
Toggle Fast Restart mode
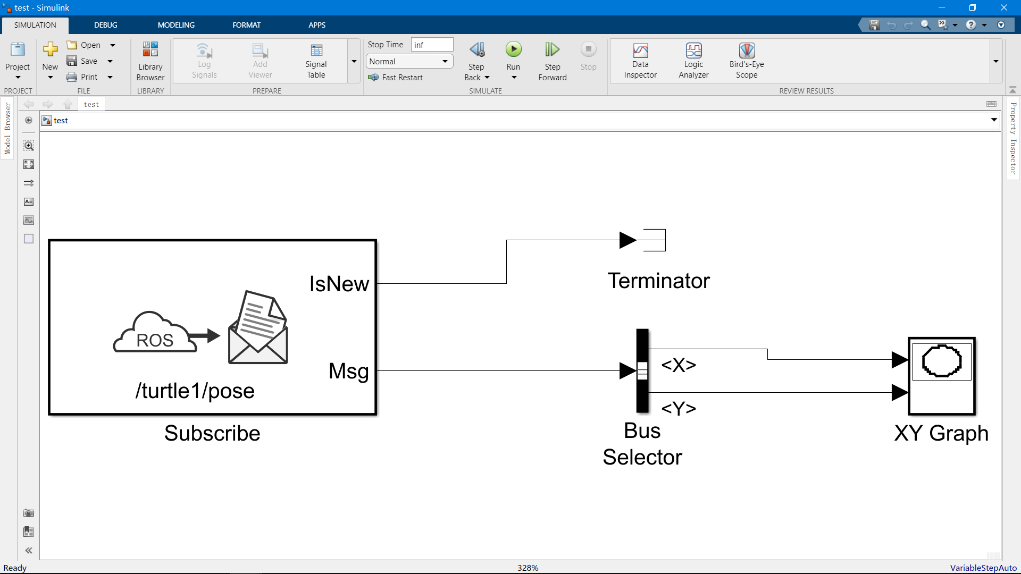click(x=396, y=78)
